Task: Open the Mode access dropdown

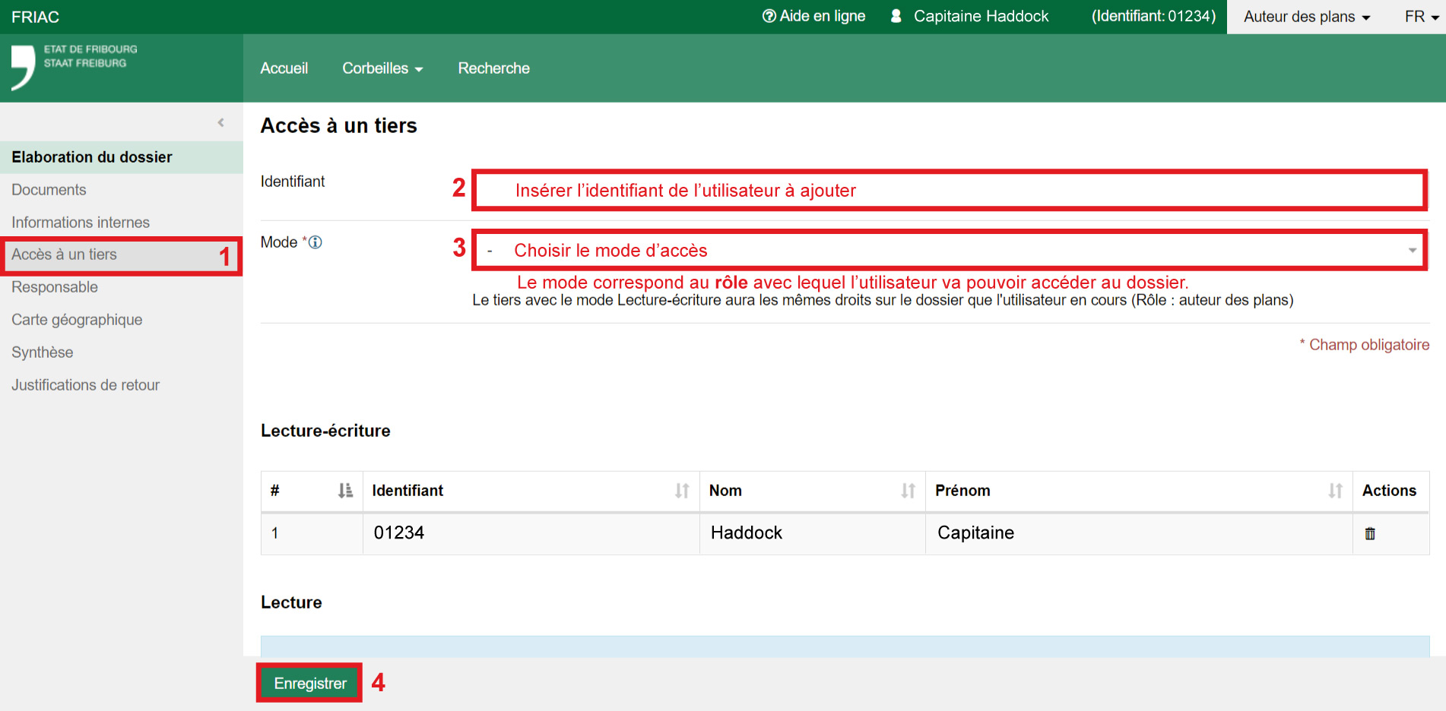Action: click(949, 250)
